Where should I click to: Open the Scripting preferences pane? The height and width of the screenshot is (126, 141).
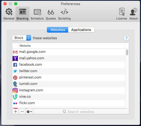point(65,14)
